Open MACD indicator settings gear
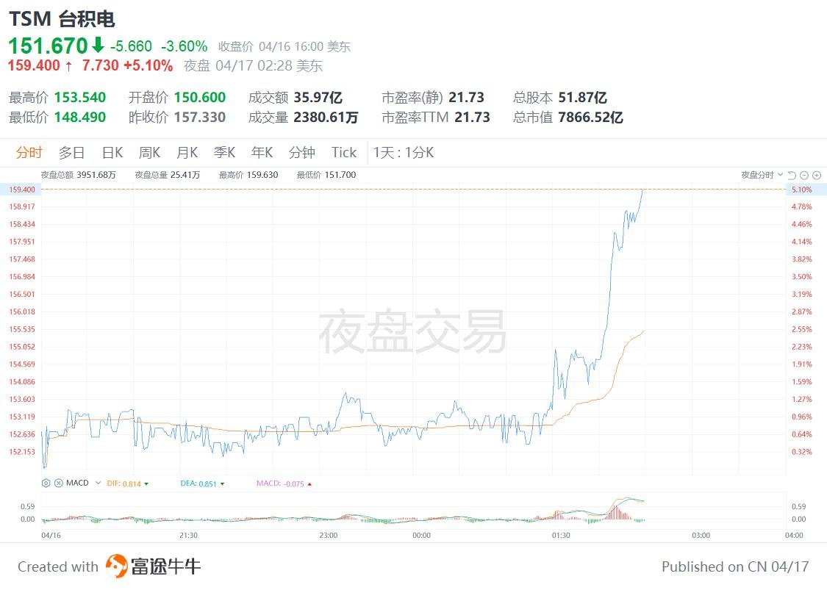Image resolution: width=827 pixels, height=590 pixels. pos(46,483)
